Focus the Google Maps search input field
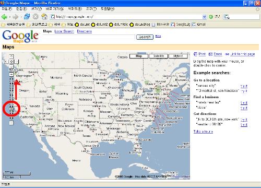This screenshot has width=261, height=188. [89, 37]
